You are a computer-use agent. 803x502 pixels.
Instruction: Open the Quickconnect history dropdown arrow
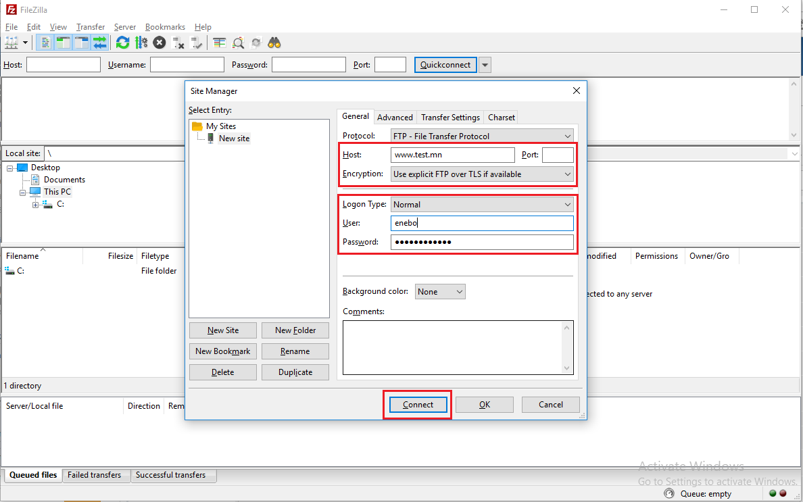point(485,65)
